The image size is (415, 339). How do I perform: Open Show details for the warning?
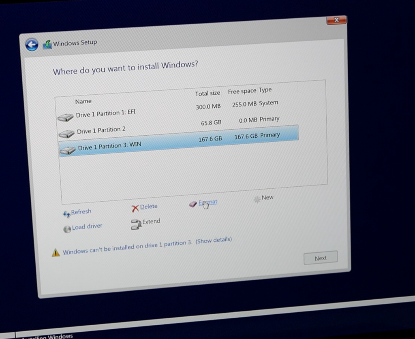pyautogui.click(x=214, y=240)
